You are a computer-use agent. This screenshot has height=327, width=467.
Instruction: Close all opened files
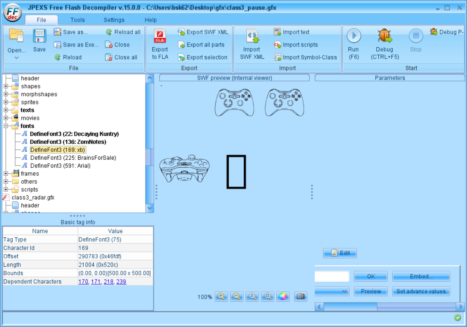[121, 57]
